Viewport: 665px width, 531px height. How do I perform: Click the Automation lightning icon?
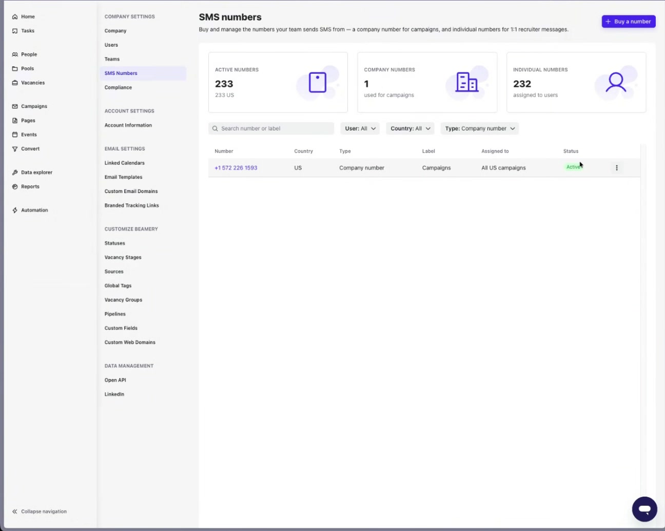click(15, 211)
